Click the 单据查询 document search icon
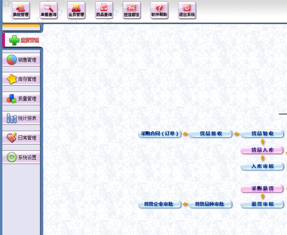This screenshot has width=287, height=235. [48, 10]
